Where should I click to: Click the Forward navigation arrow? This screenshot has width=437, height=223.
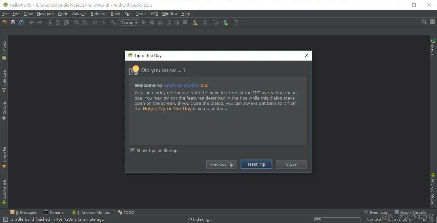[103, 22]
